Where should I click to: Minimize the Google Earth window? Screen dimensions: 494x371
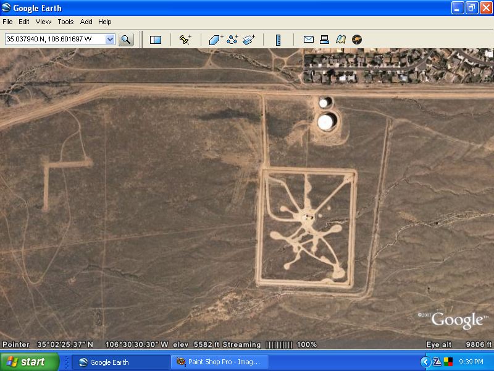click(x=458, y=8)
